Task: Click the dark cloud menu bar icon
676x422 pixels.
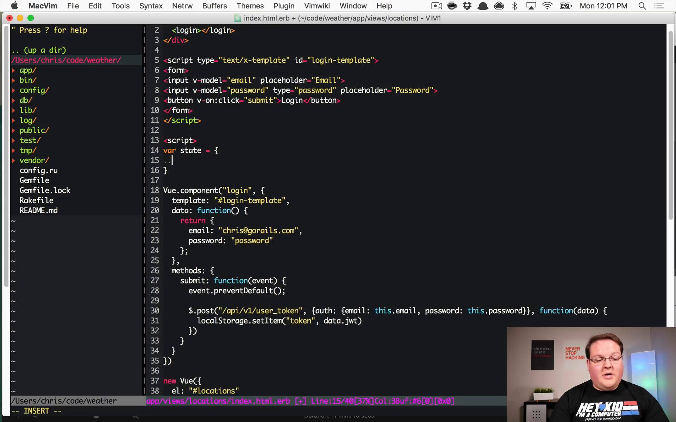Action: click(499, 6)
